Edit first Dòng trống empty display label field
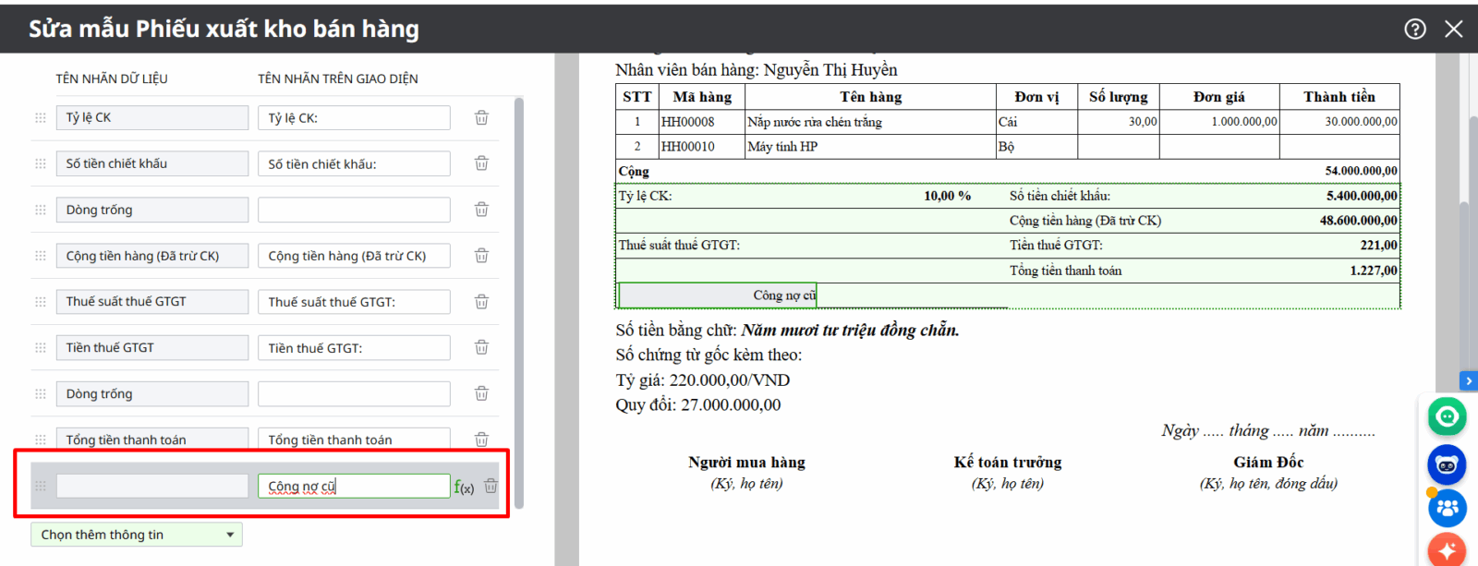Image resolution: width=1478 pixels, height=566 pixels. (354, 210)
